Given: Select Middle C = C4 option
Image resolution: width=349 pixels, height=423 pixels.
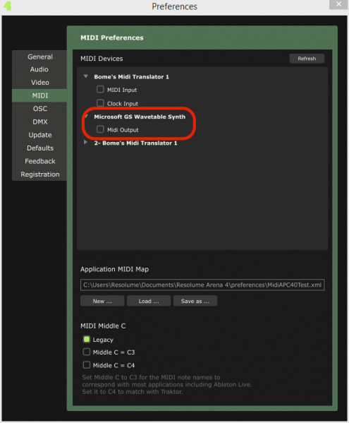Looking at the screenshot, I should [x=87, y=365].
